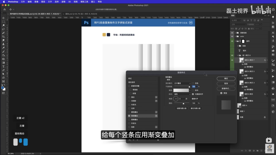Select the Rectangular Marquee tool
Screen dimensions: 276x155
3,22
